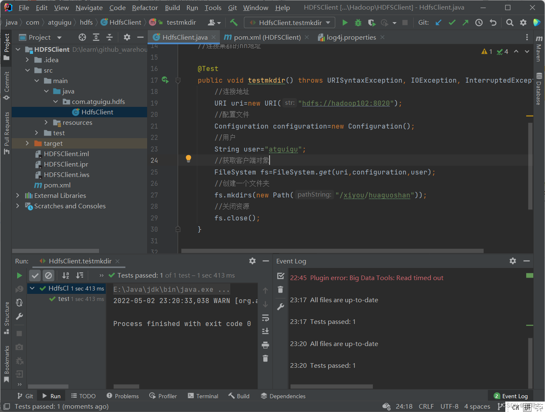
Task: Click the yellow lightbulb intention icon
Action: [188, 158]
